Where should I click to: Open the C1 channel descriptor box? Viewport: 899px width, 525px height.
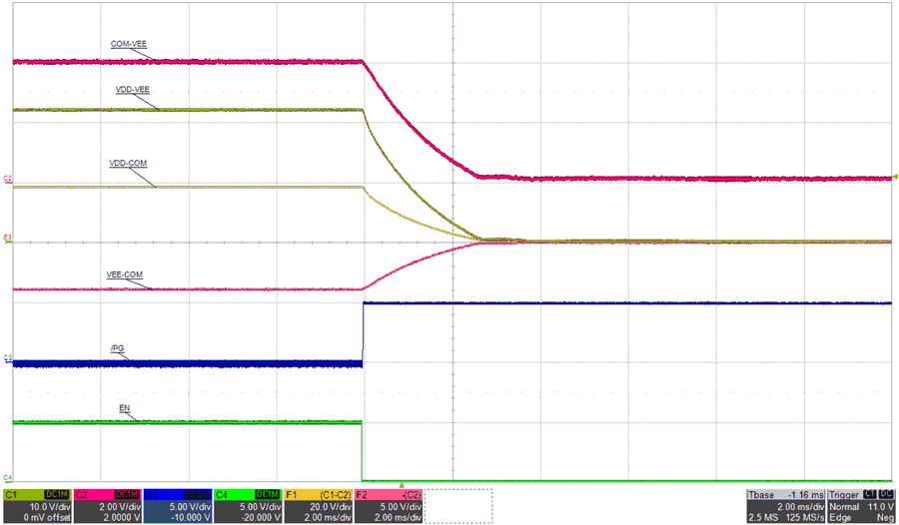coord(38,506)
